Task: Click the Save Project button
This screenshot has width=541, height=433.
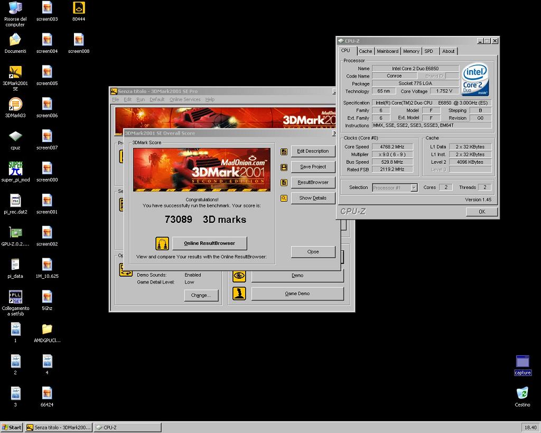Action: click(313, 167)
